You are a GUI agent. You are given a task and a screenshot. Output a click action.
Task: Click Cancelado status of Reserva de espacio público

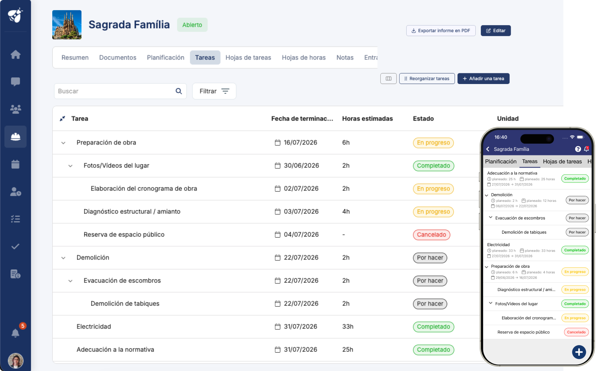pyautogui.click(x=431, y=235)
